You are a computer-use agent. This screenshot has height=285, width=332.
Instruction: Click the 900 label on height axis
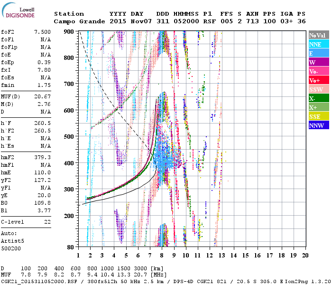point(69,32)
